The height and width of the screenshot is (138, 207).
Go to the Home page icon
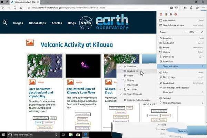[x=21, y=8]
